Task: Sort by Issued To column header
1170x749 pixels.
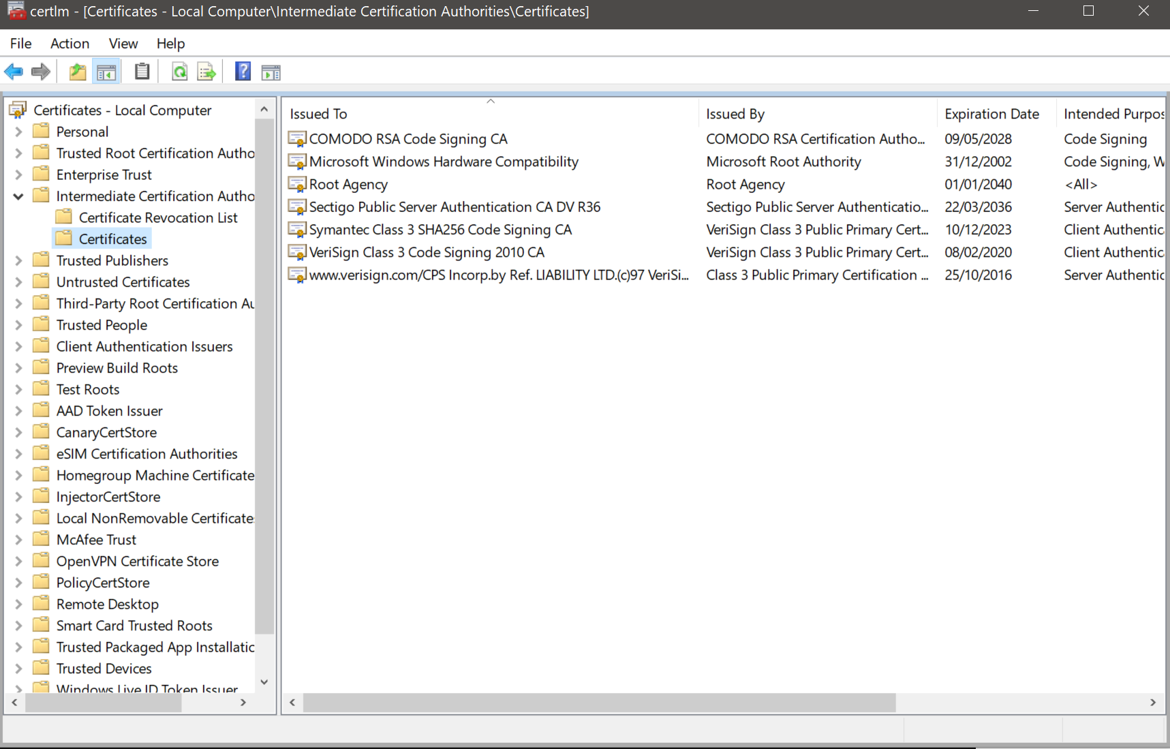Action: (x=491, y=114)
